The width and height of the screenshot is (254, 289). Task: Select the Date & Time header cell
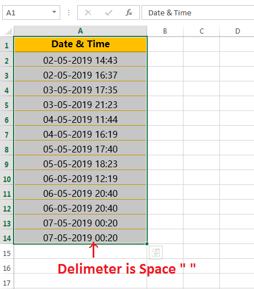(80, 44)
